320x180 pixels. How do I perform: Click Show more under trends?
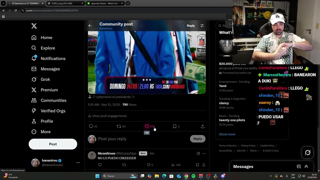[227, 134]
